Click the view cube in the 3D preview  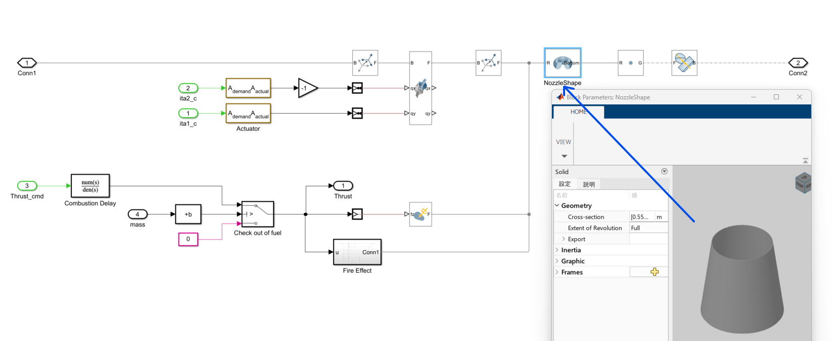803,183
